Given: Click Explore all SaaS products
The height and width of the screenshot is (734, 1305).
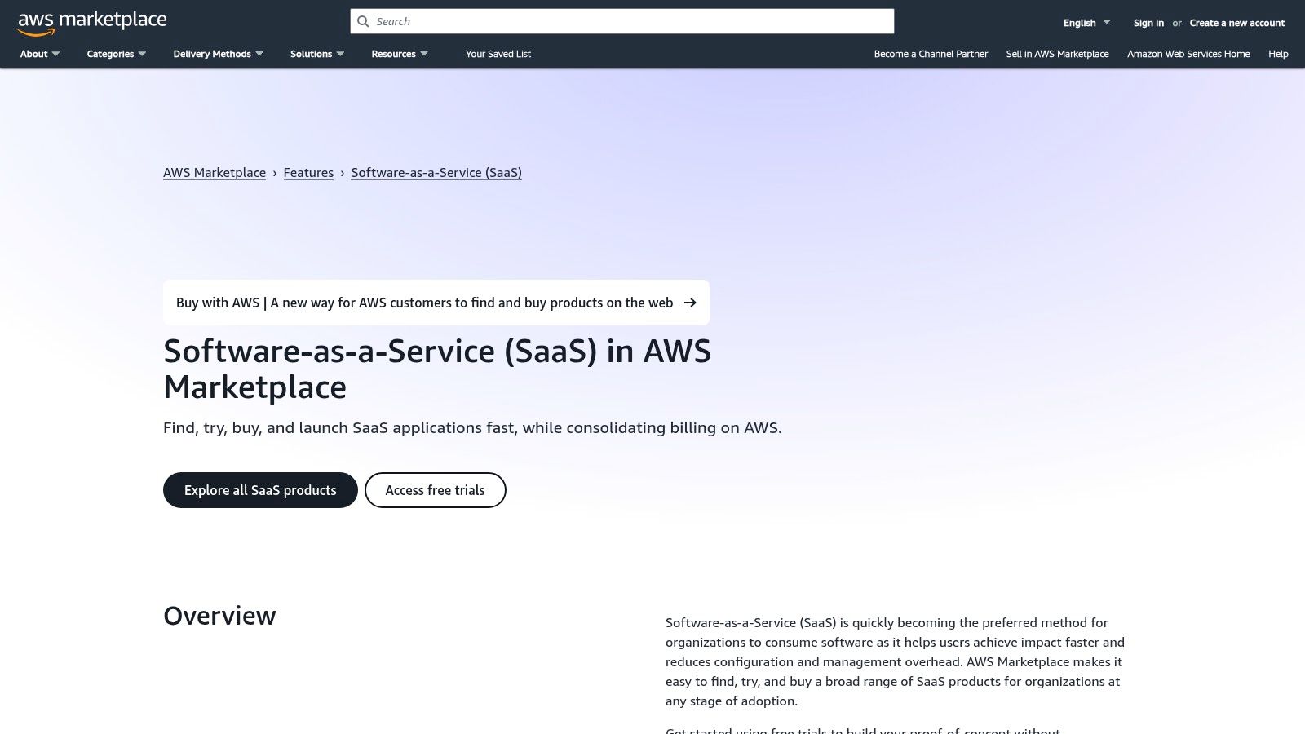Looking at the screenshot, I should coord(259,489).
